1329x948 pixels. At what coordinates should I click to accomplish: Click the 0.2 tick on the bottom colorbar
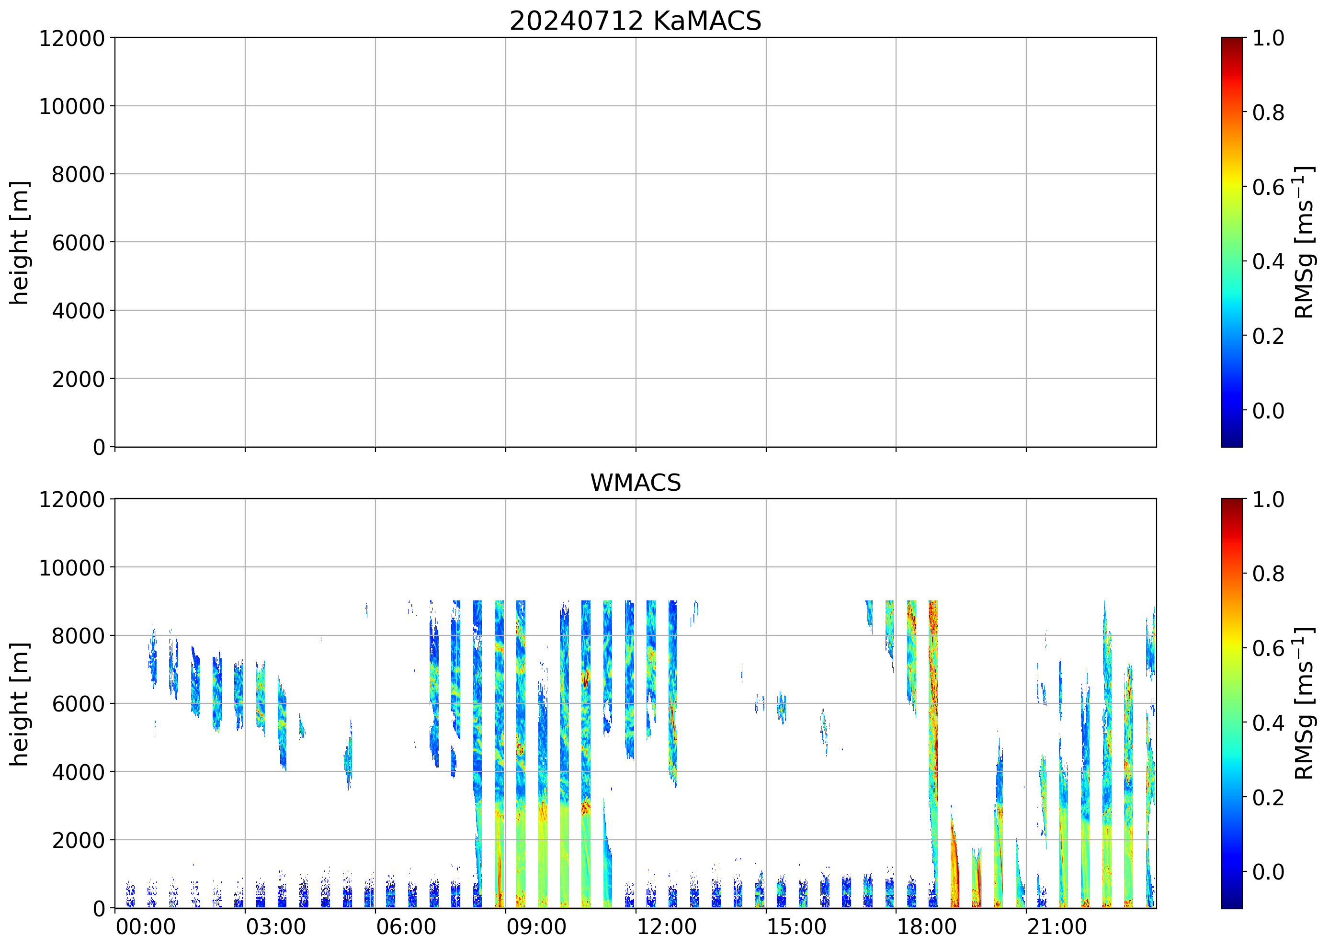pyautogui.click(x=1268, y=797)
